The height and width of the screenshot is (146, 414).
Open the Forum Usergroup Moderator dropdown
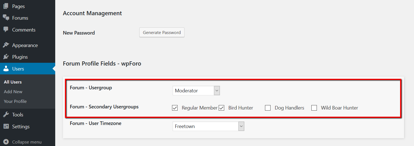[196, 91]
